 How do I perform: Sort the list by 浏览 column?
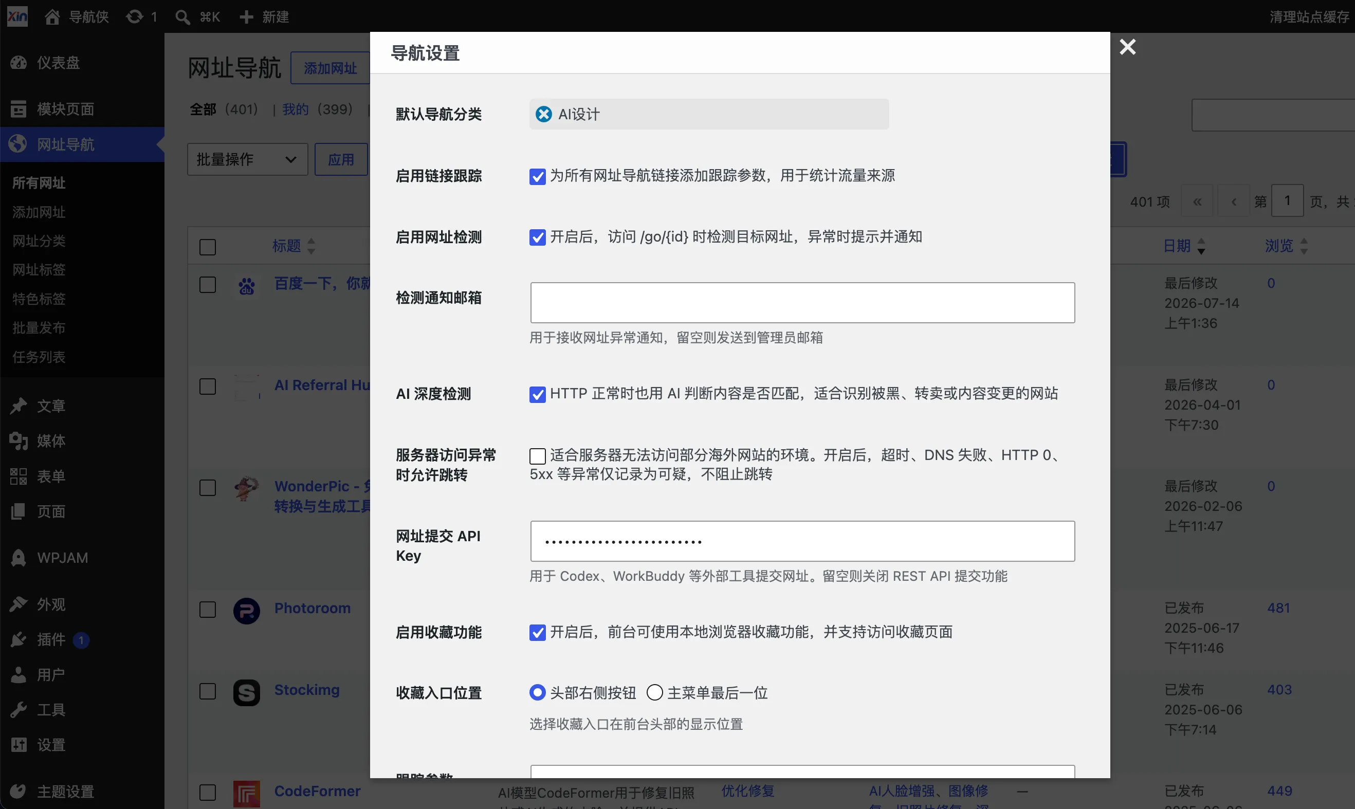point(1286,246)
